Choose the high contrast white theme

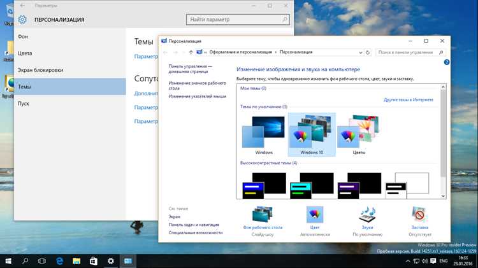pos(407,186)
